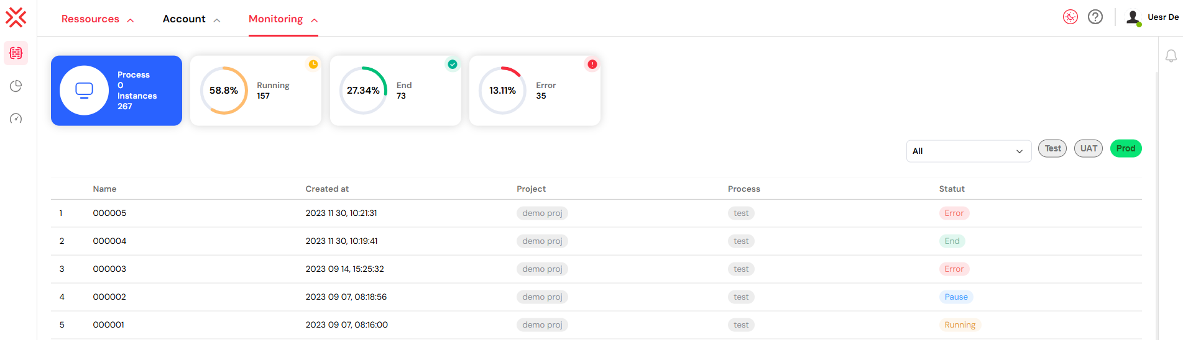This screenshot has height=340, width=1183.
Task: Sort by the Name column header
Action: coord(104,189)
